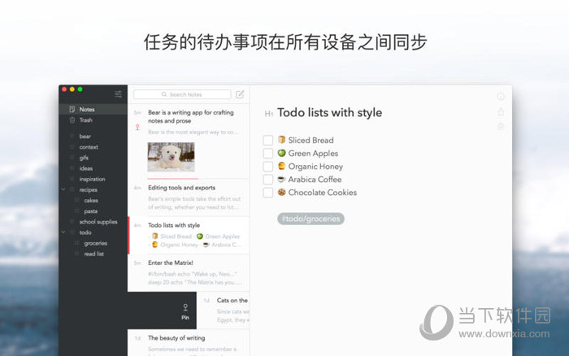Image resolution: width=569 pixels, height=356 pixels.
Task: Select the ideas tag
Action: 86,168
